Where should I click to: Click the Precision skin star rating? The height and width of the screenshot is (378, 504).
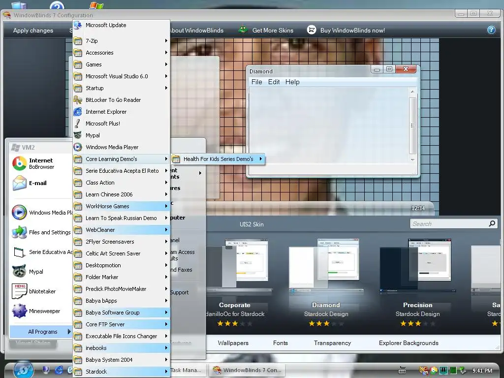[417, 324]
